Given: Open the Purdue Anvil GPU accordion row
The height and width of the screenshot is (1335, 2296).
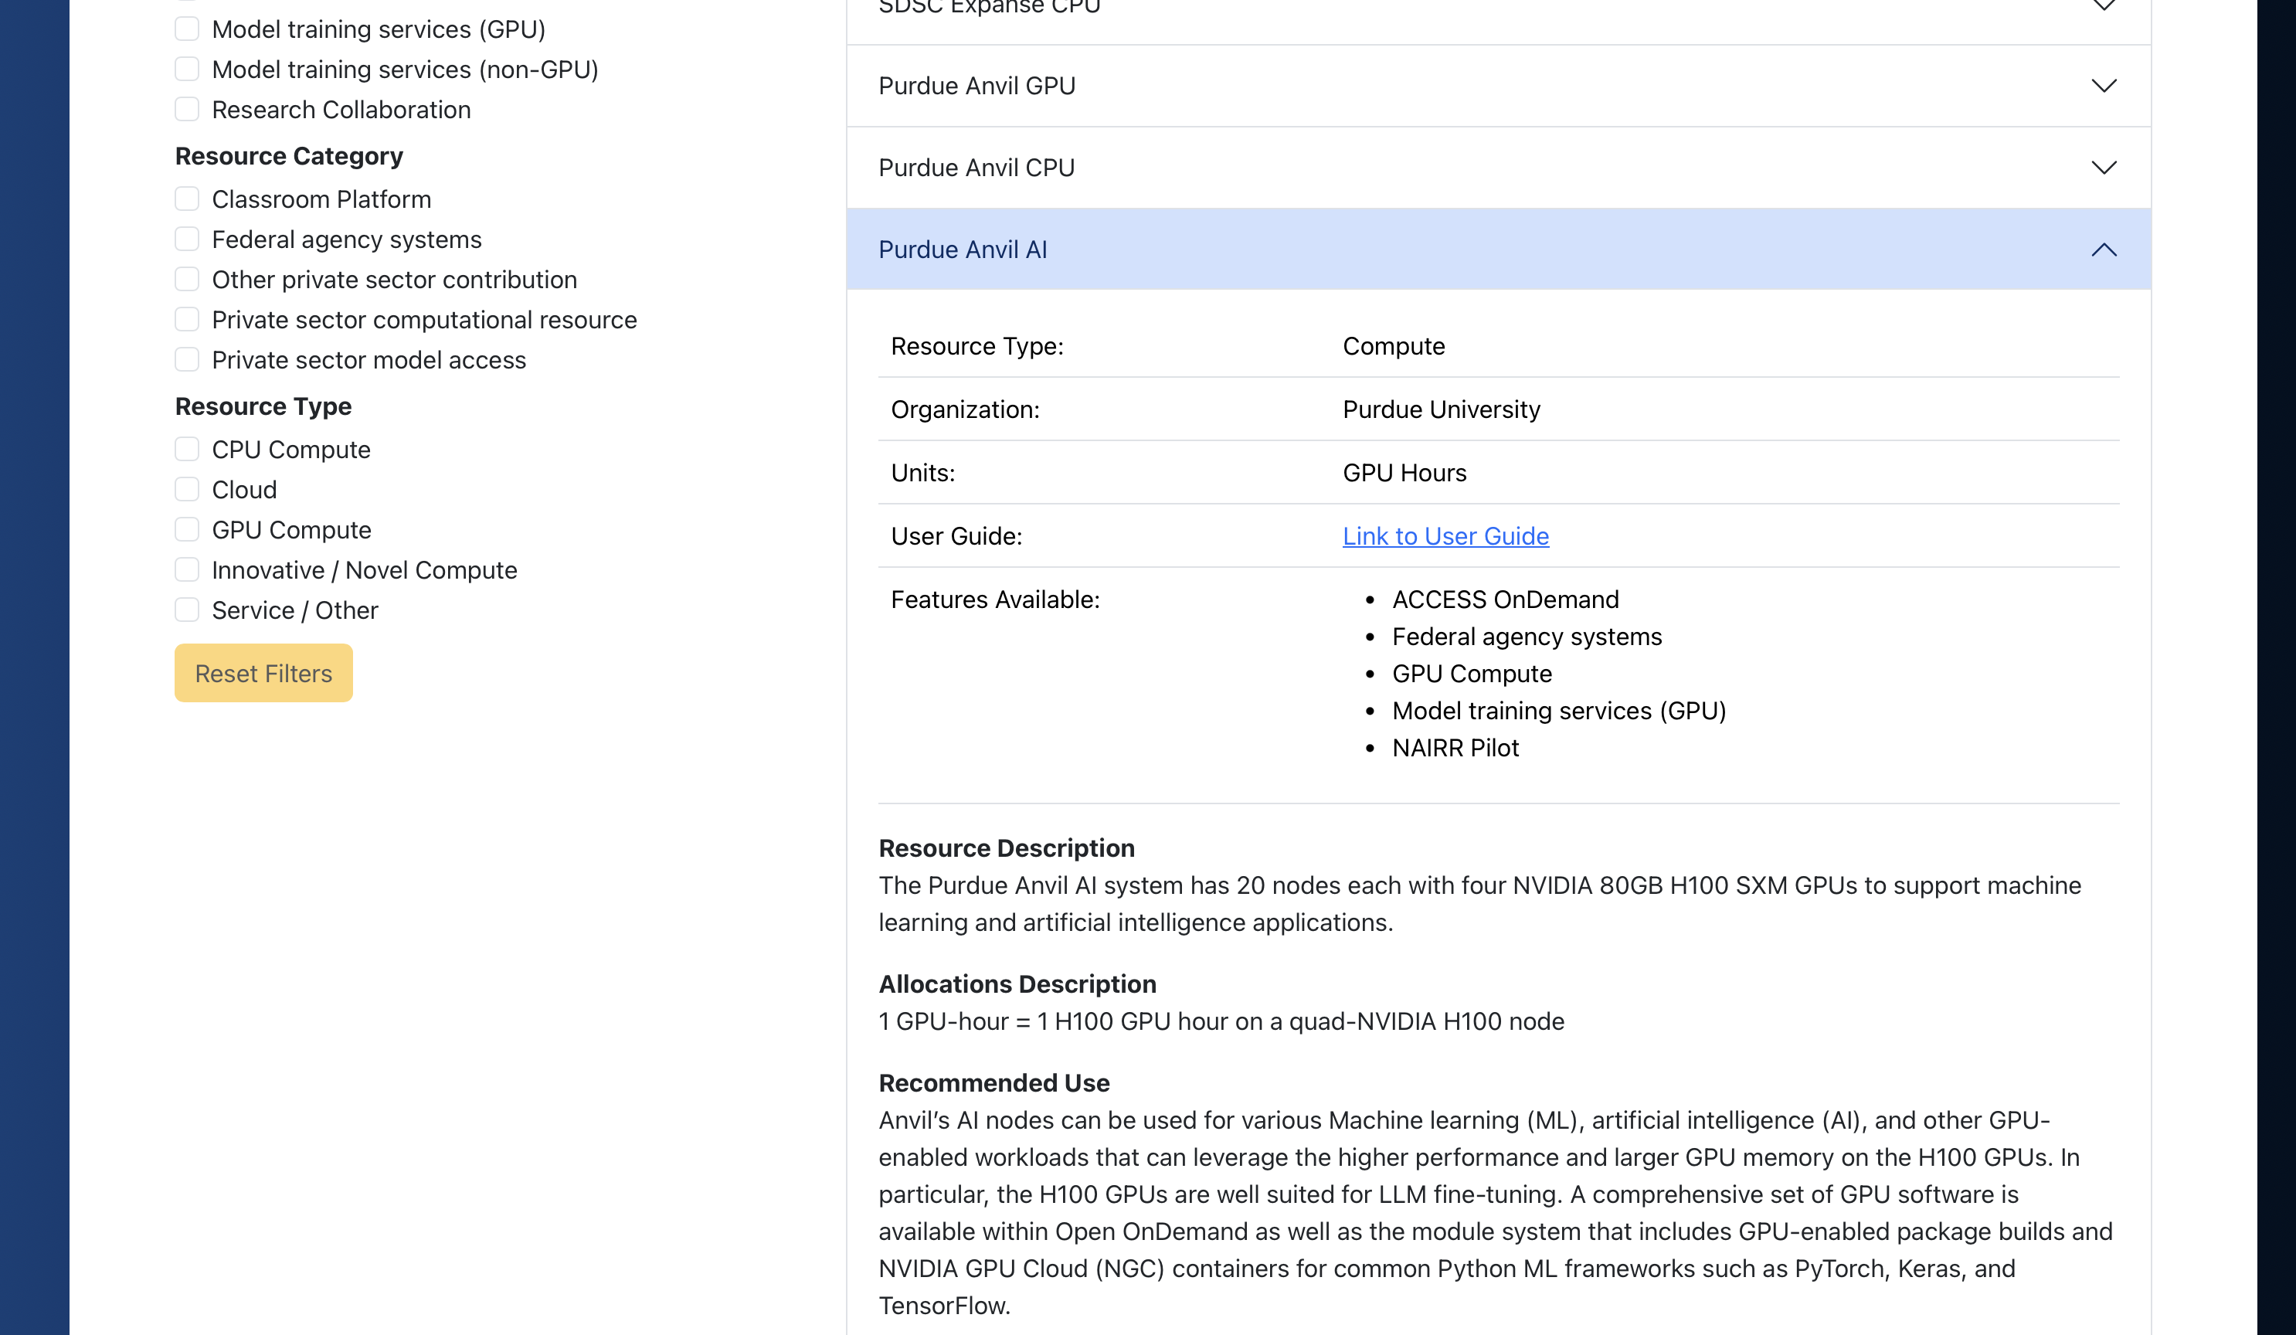Looking at the screenshot, I should pyautogui.click(x=976, y=86).
